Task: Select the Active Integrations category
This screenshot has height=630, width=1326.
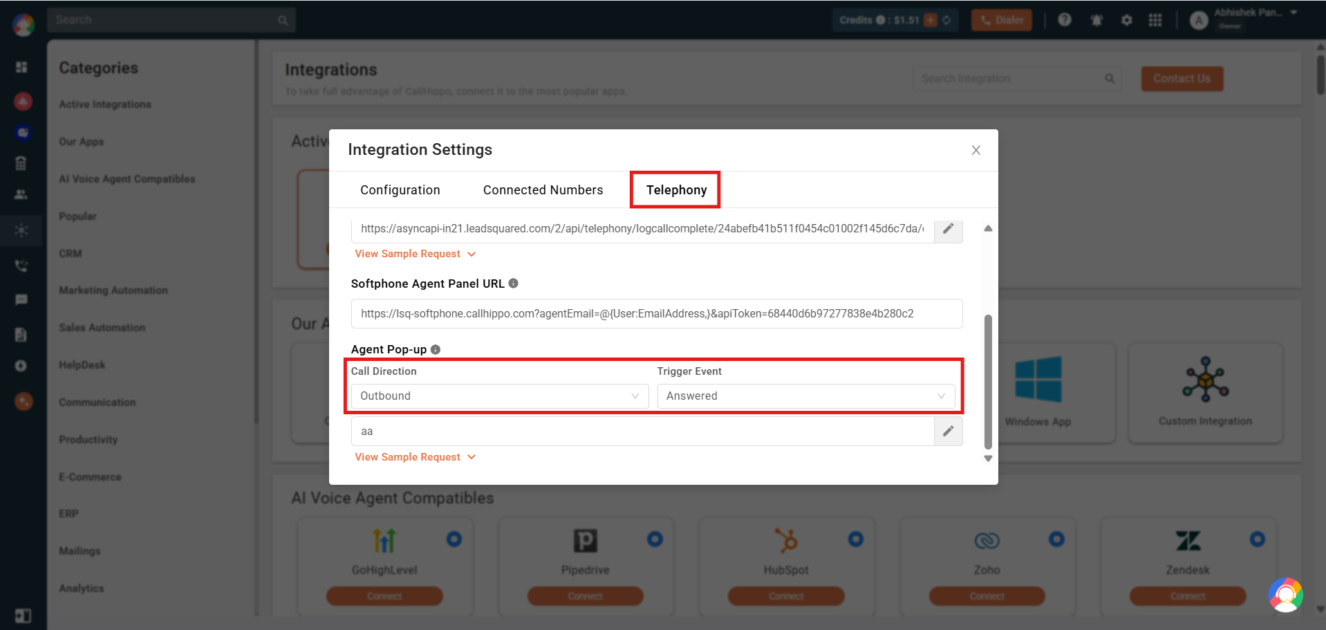Action: click(105, 104)
